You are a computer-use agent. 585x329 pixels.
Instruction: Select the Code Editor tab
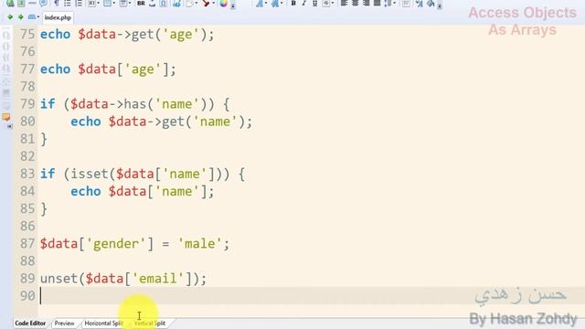30,323
